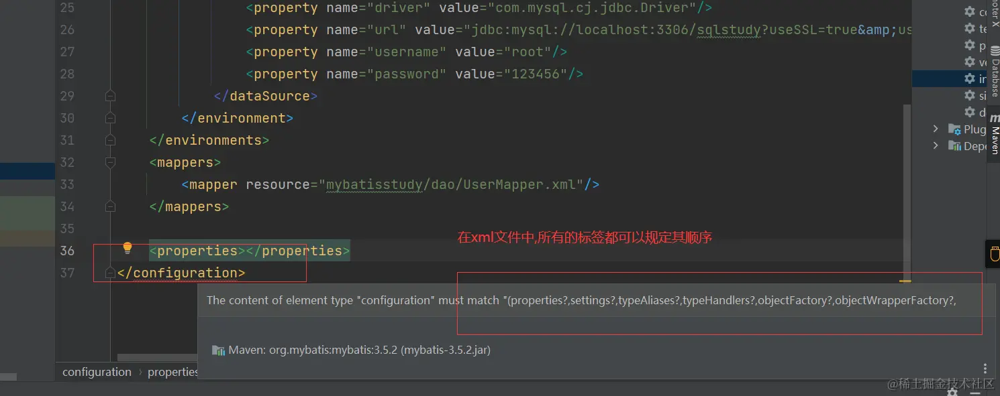Click the </configuration> closing tag
This screenshot has height=396, width=1000.
[x=181, y=273]
